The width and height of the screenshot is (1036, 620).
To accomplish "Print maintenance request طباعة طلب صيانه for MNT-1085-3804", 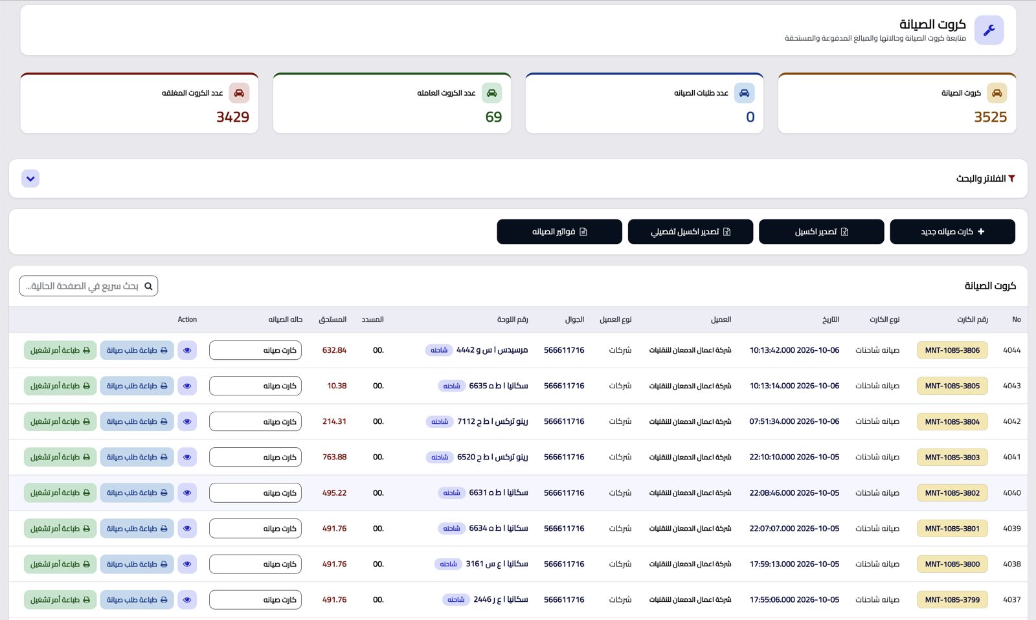I will pos(137,421).
